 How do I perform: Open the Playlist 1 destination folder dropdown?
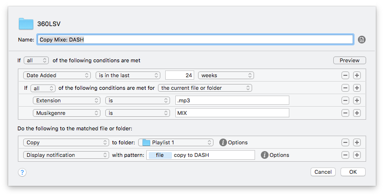pyautogui.click(x=176, y=142)
